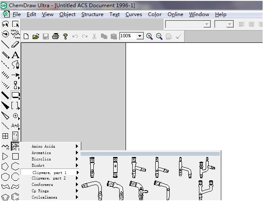This screenshot has width=263, height=202.
Task: Open the Templates tool palette
Action: [15, 146]
